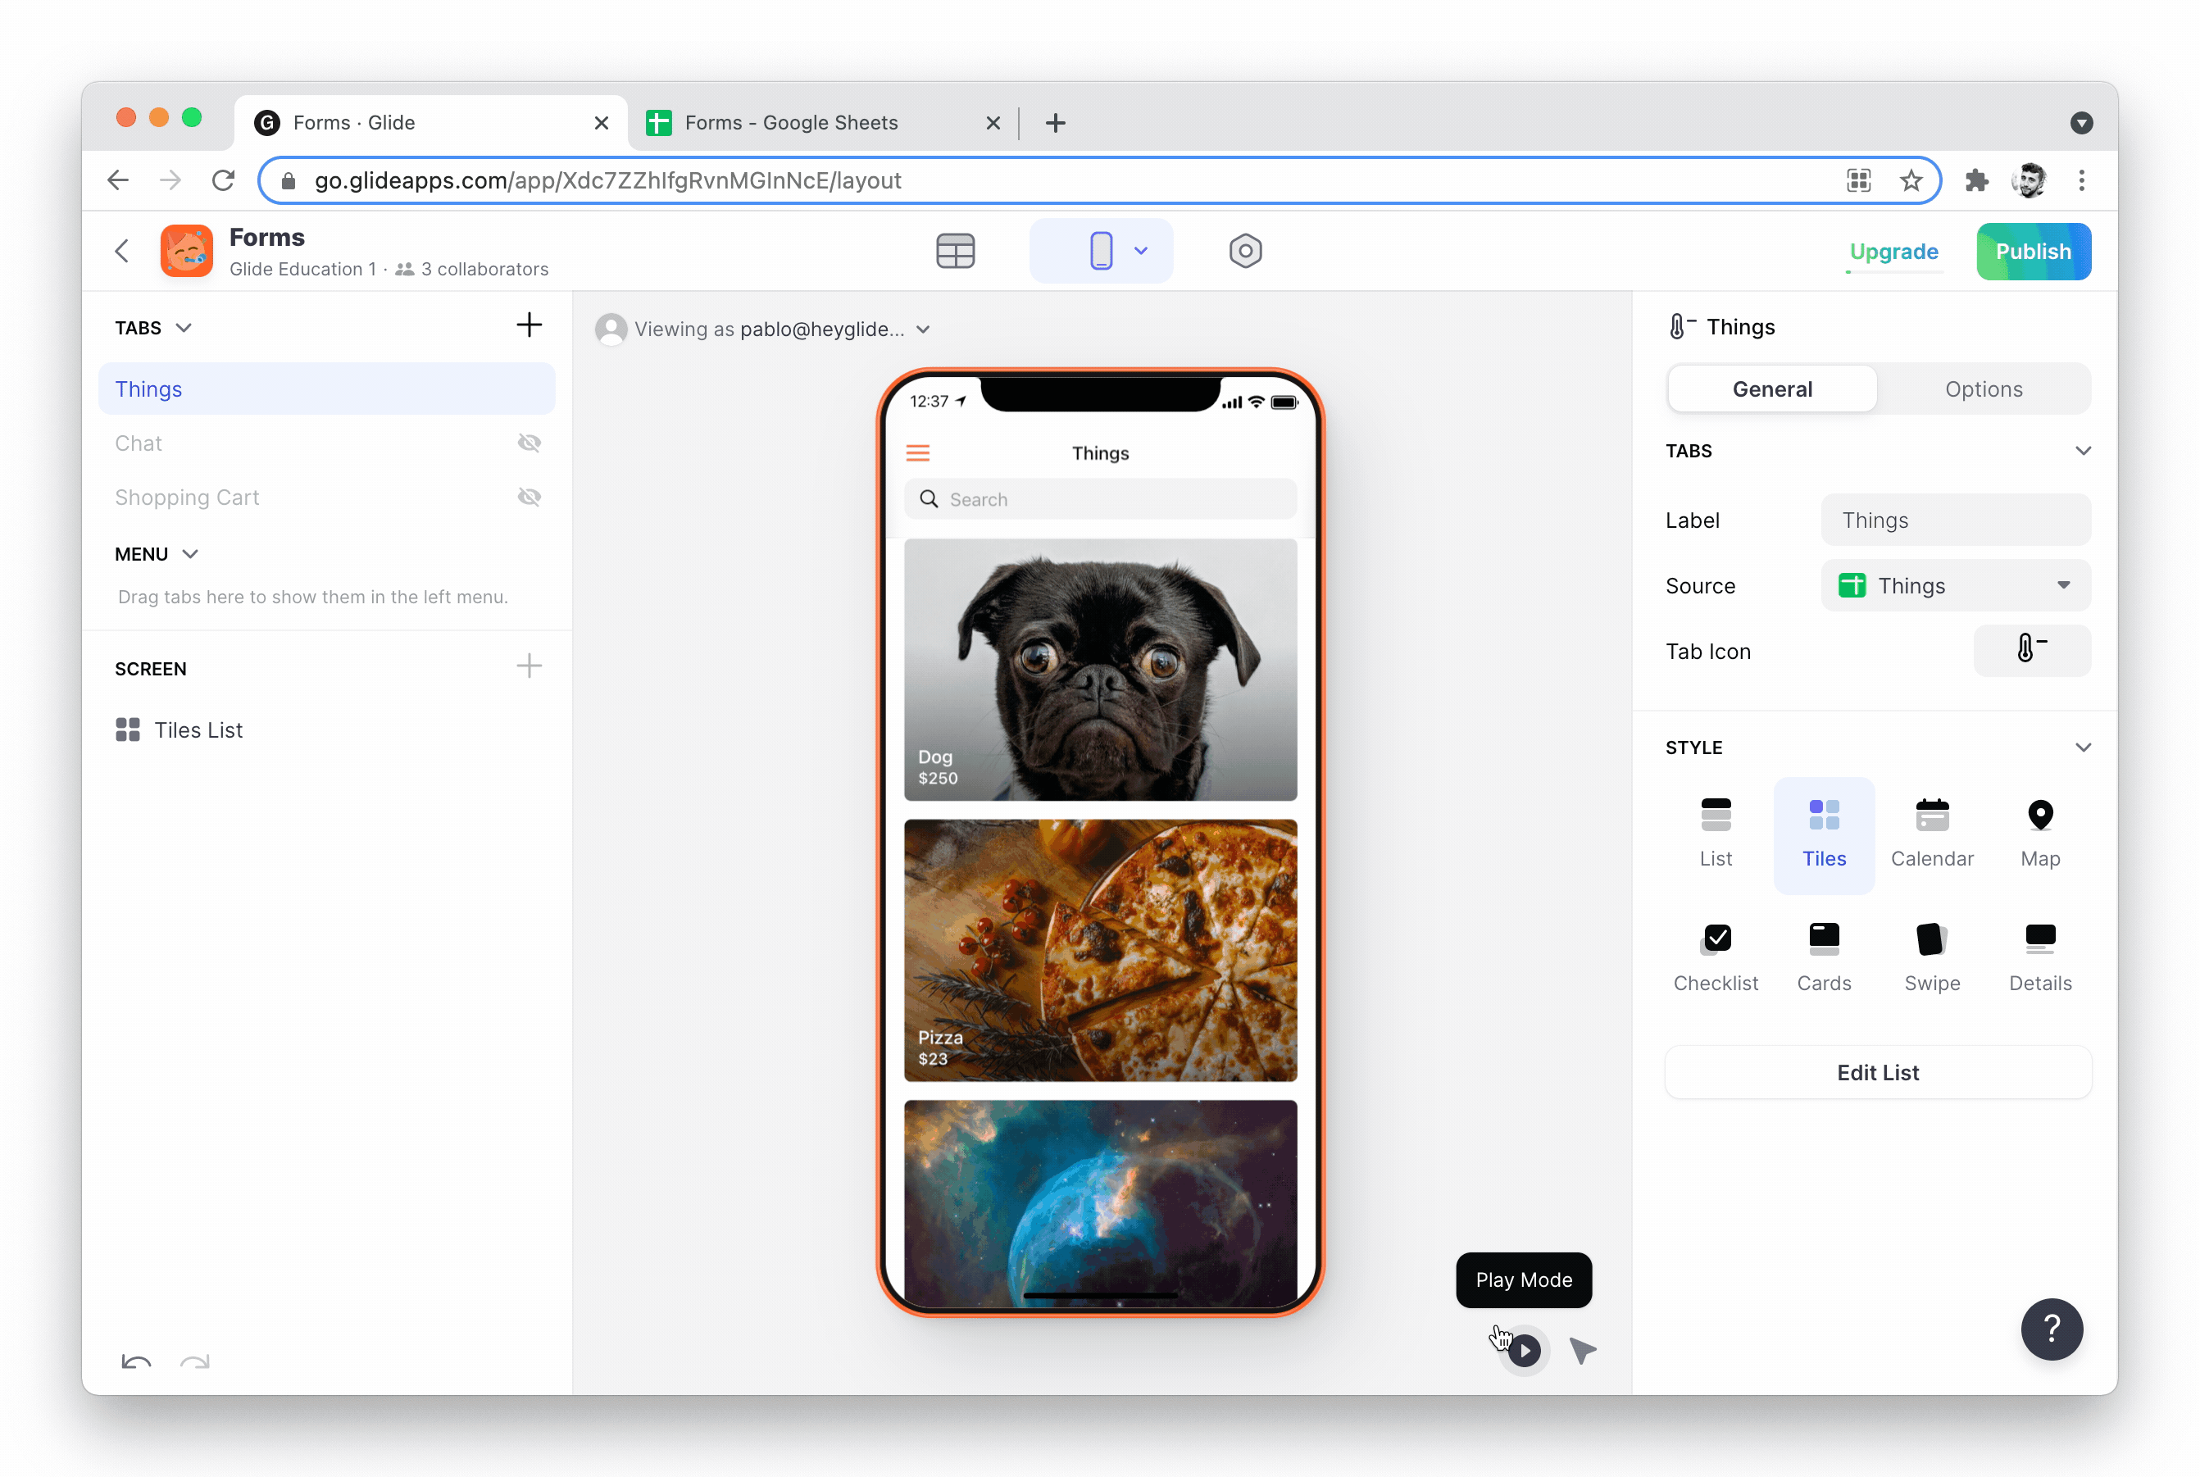Select the Checklist style option
This screenshot has width=2200, height=1477.
1715,957
